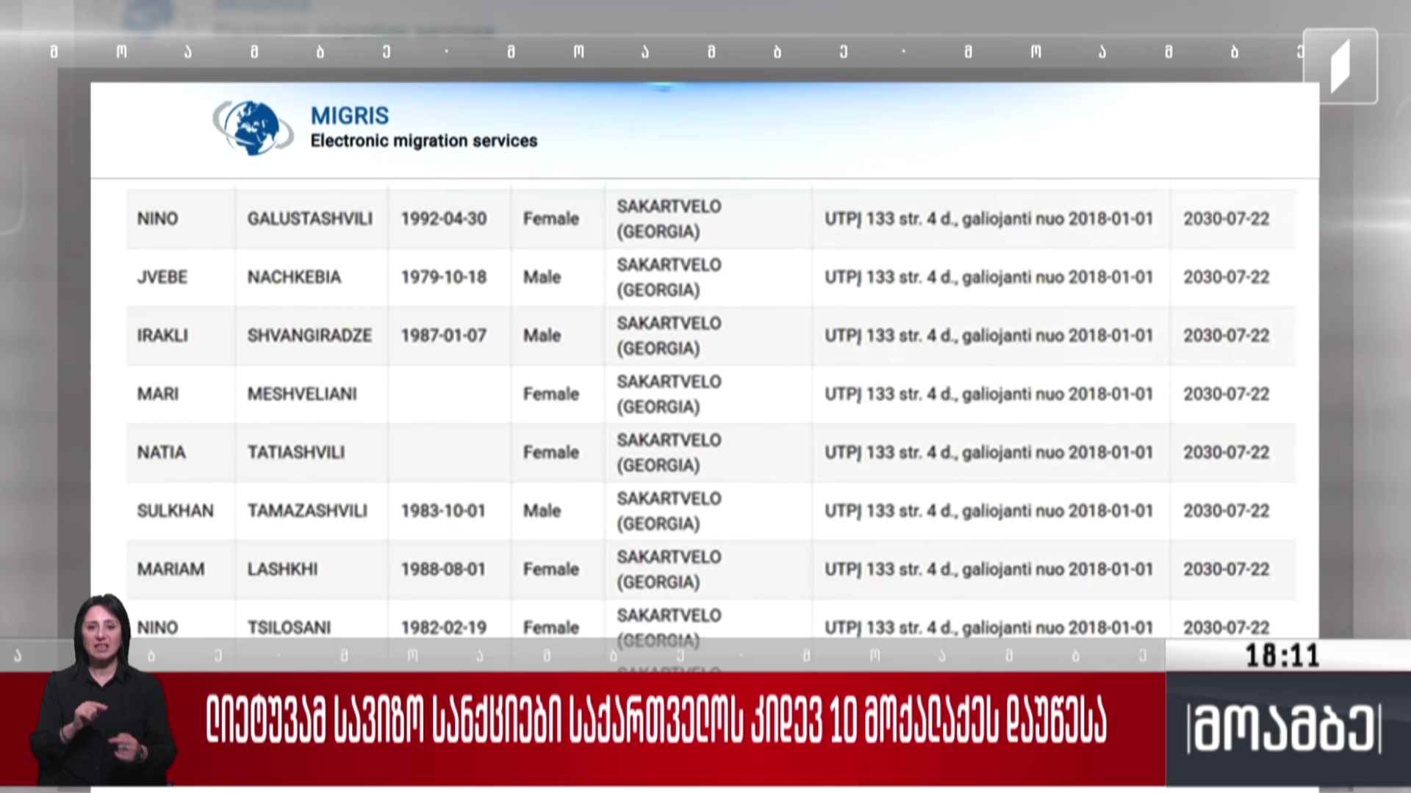This screenshot has height=793, width=1411.
Task: Click 2030-07-22 date in Galustashvili row
Action: click(x=1226, y=219)
